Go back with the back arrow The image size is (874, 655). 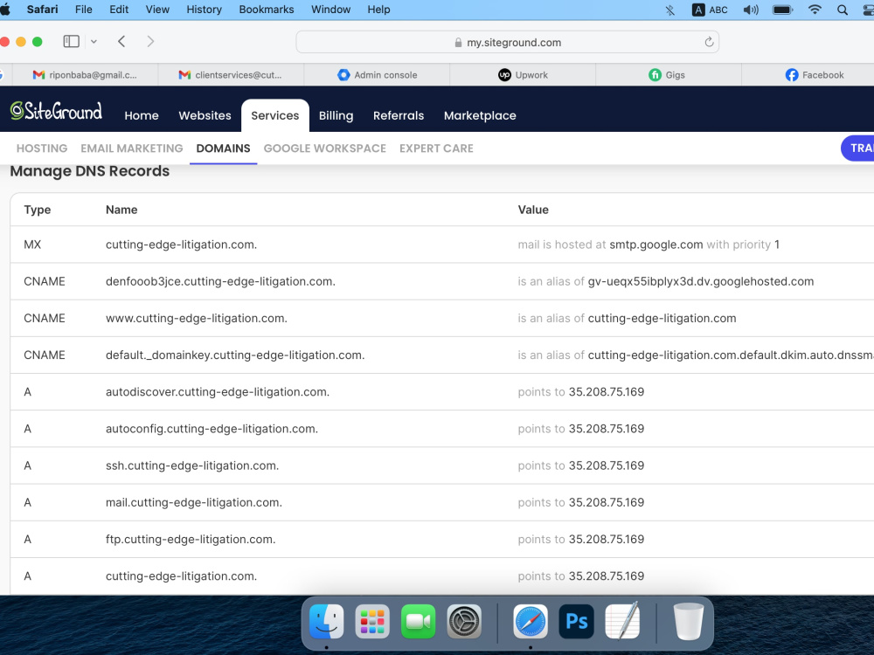(121, 41)
